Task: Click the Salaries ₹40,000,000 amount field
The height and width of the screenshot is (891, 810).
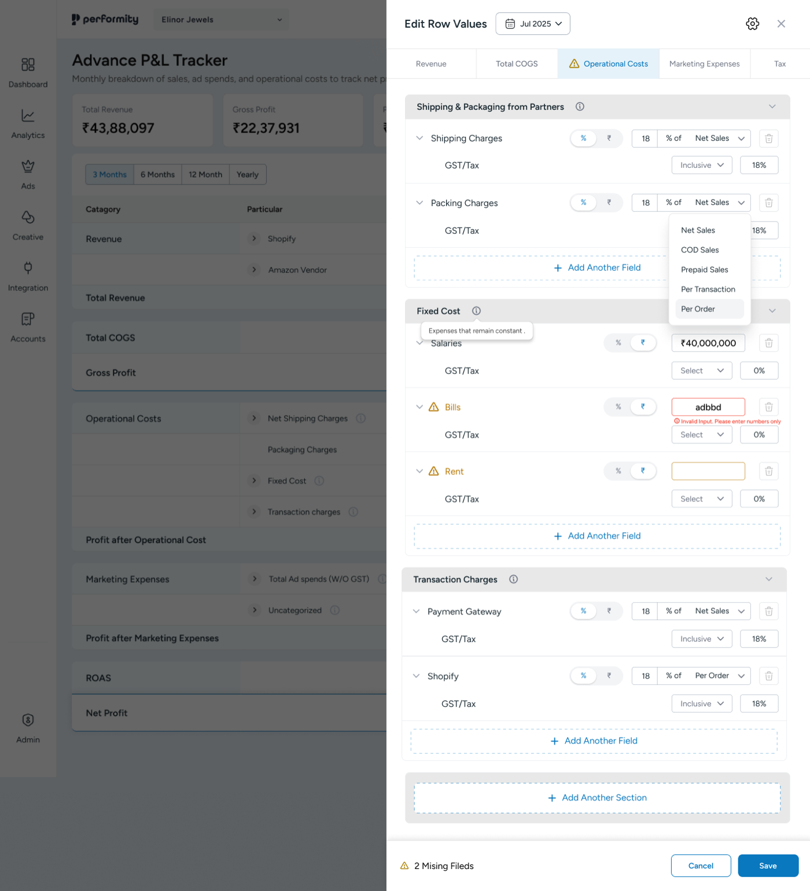Action: [708, 343]
